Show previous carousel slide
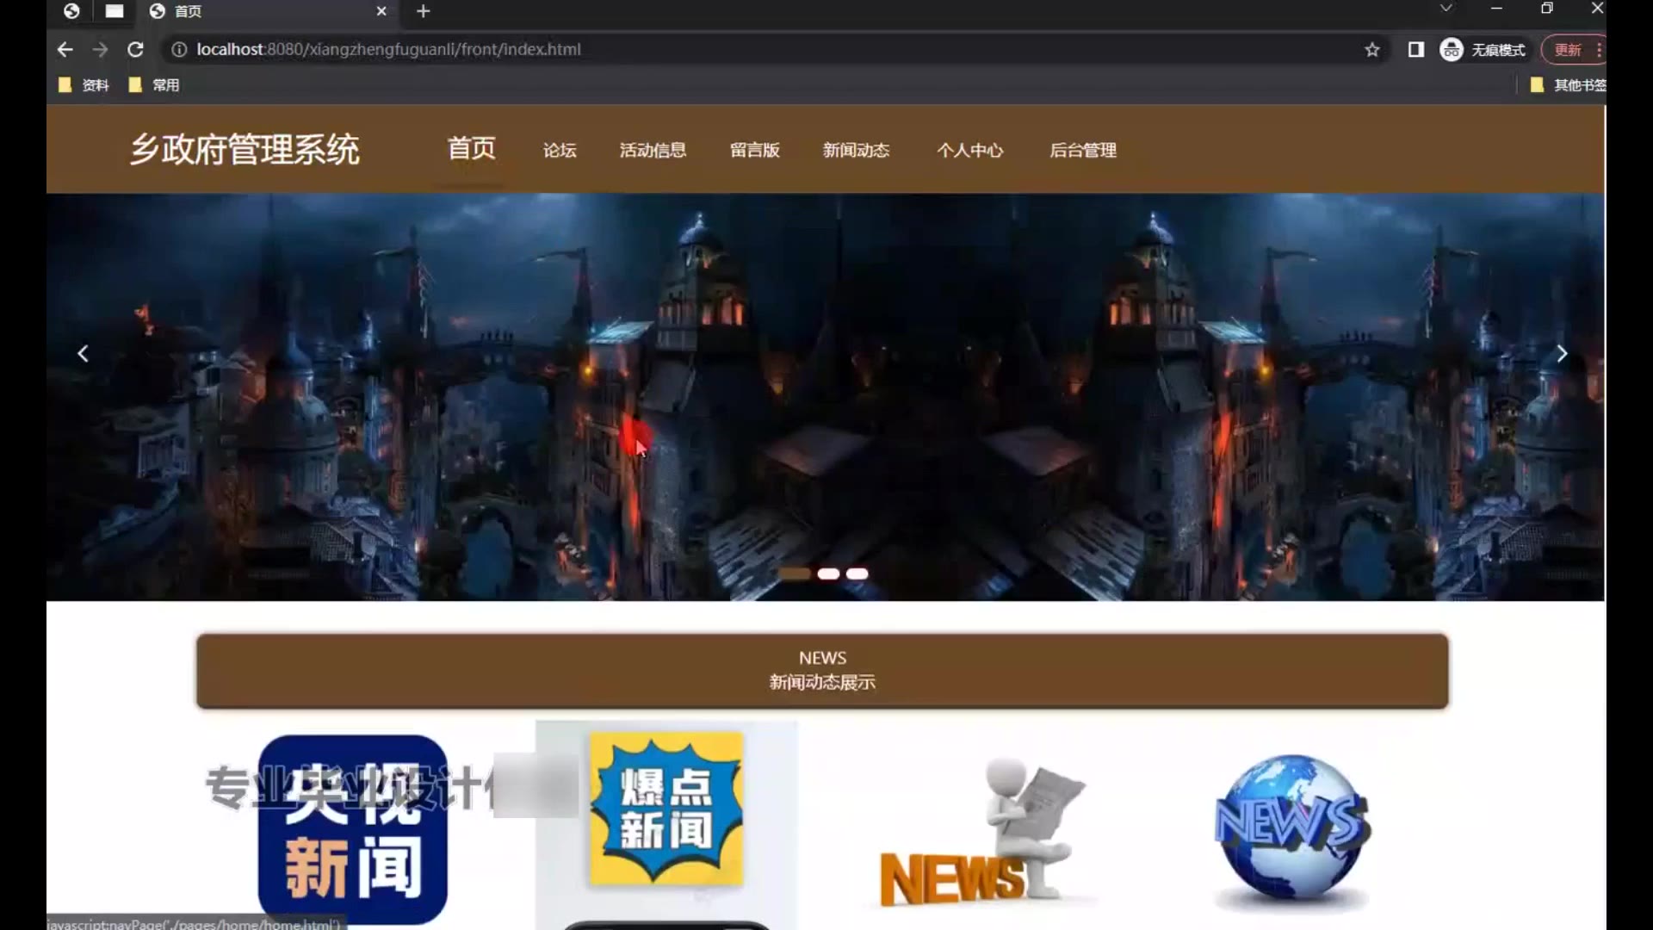 (84, 354)
